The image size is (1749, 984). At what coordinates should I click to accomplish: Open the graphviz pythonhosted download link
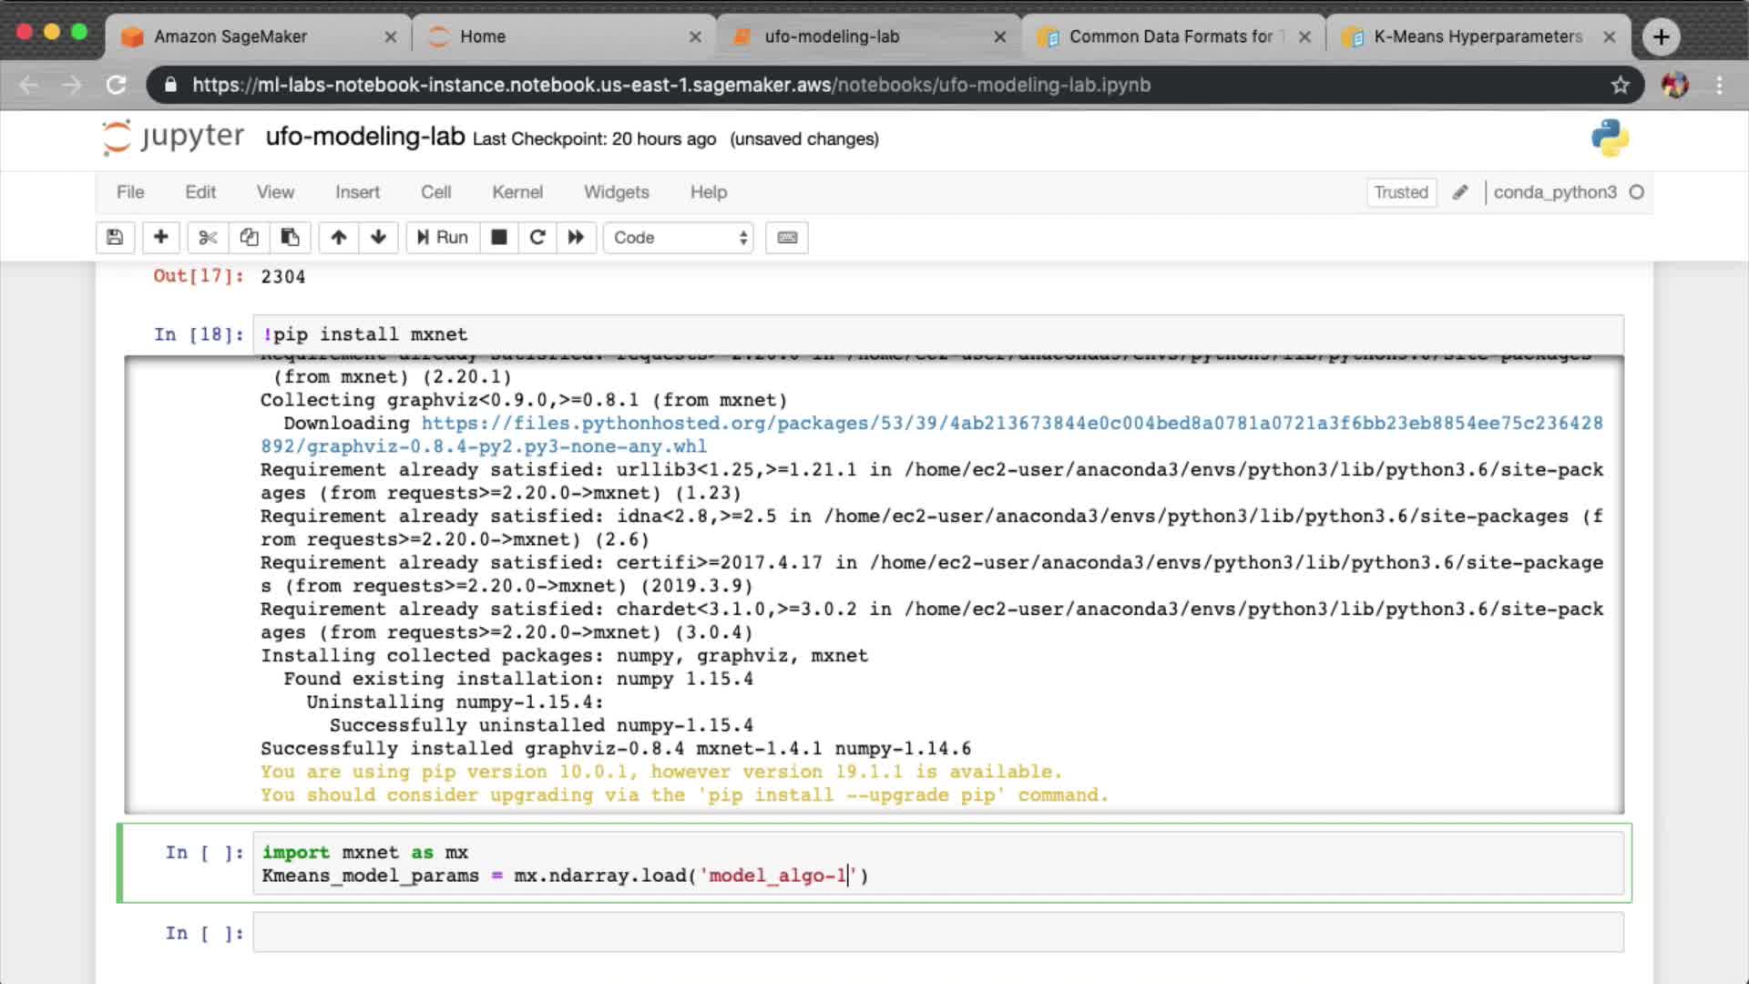(x=1011, y=424)
